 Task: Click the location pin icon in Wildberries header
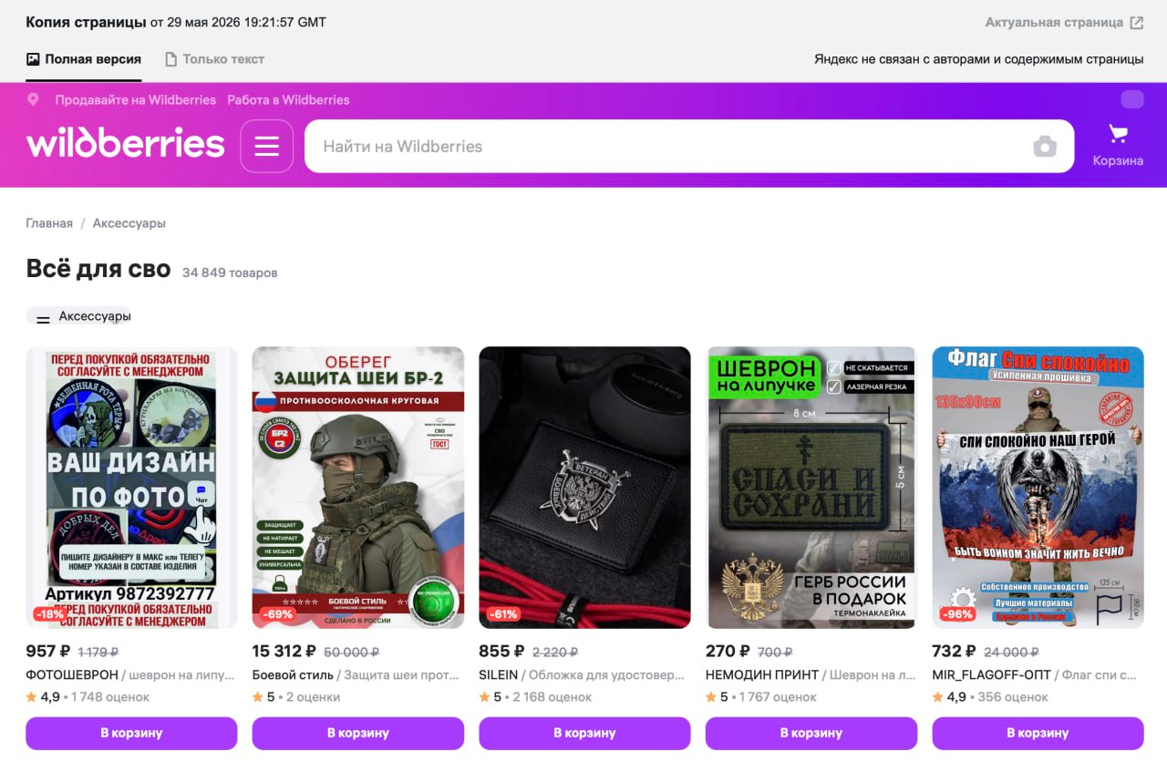[x=34, y=100]
